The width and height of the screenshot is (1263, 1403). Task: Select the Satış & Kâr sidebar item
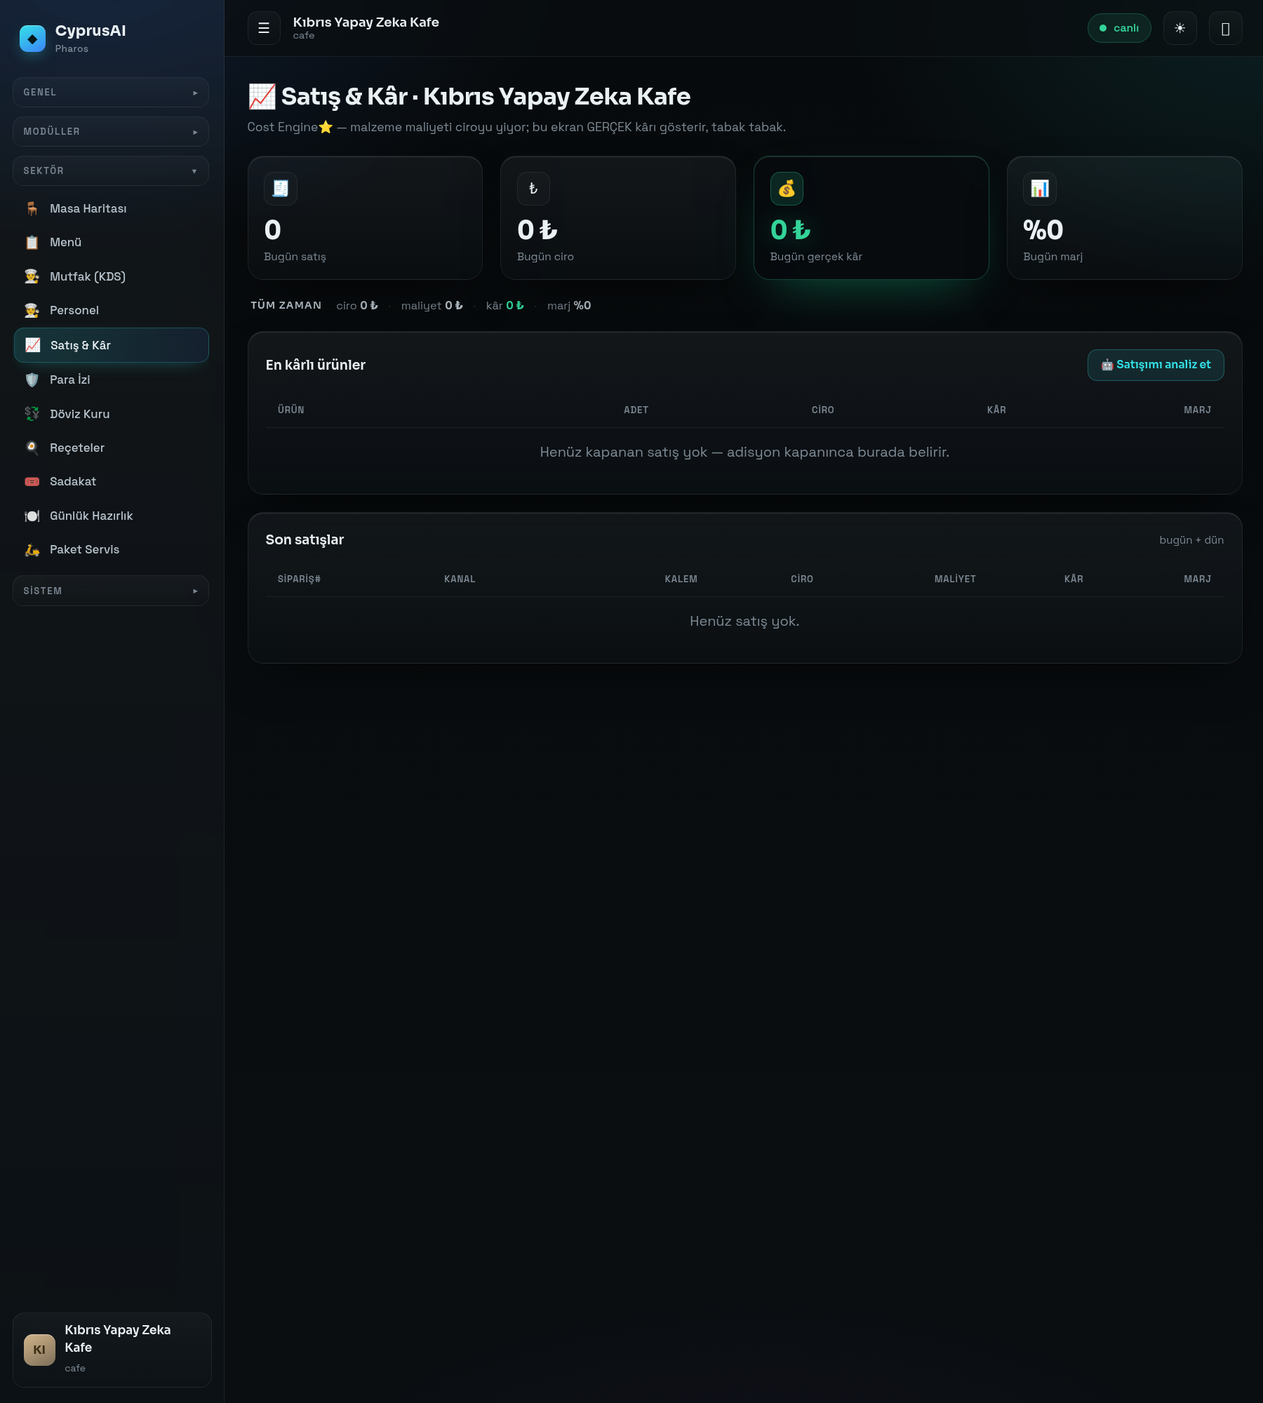click(x=111, y=345)
